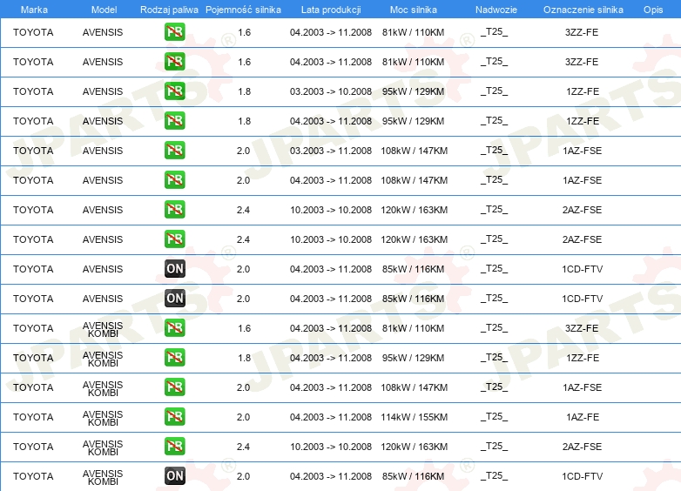Click AVENSIS KOMBI in the 1CD-FTV diesel row

[x=103, y=477]
